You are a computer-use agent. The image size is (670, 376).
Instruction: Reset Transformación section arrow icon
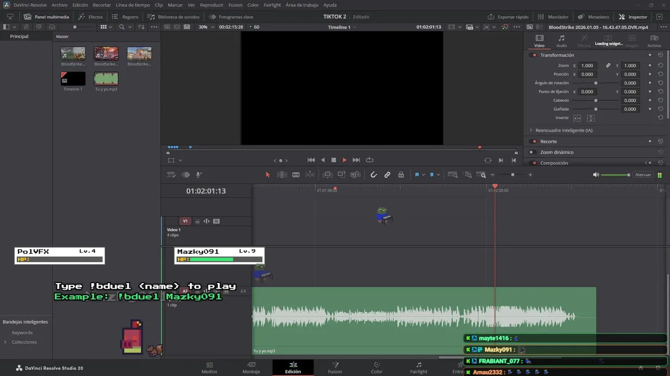coord(661,55)
